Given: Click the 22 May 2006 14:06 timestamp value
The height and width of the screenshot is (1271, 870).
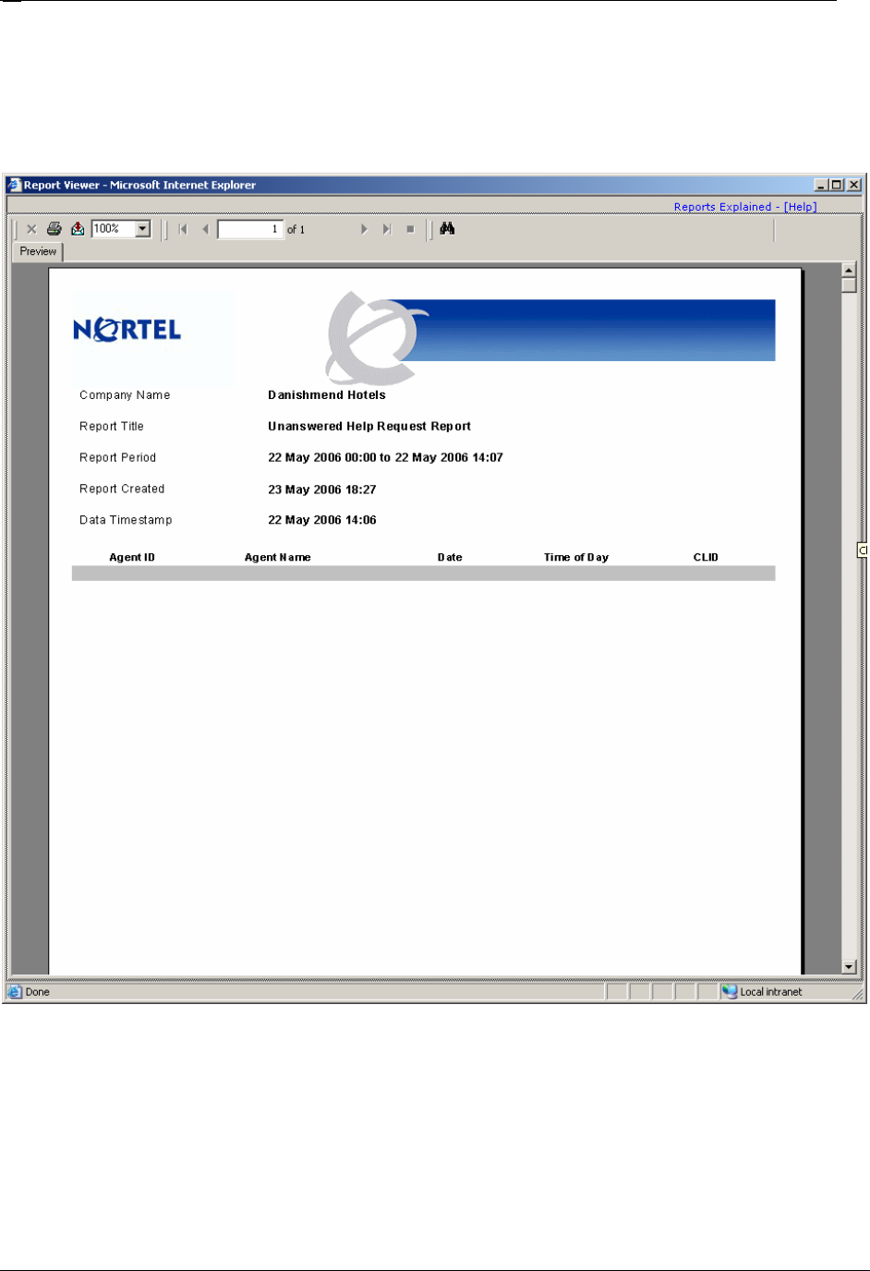Looking at the screenshot, I should click(322, 520).
